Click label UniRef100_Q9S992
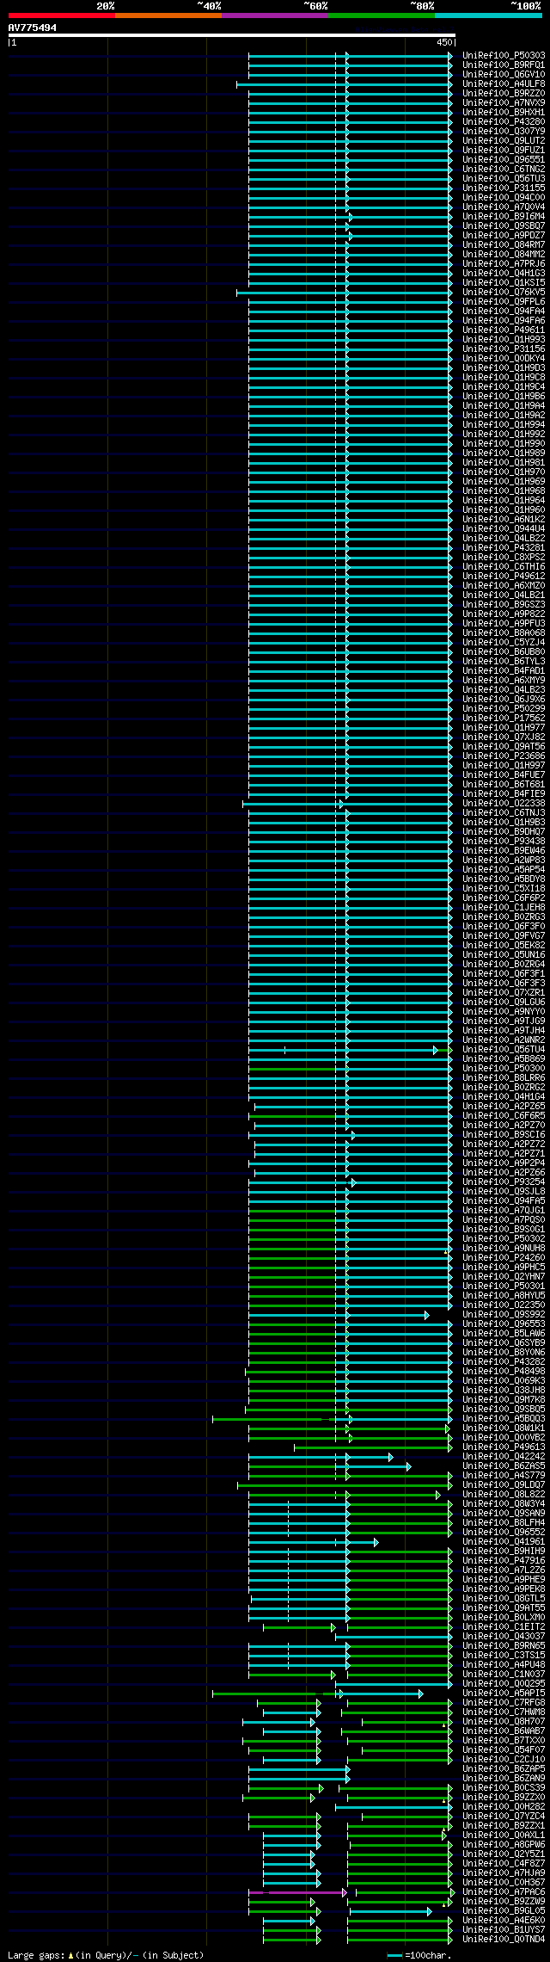 tap(504, 1314)
